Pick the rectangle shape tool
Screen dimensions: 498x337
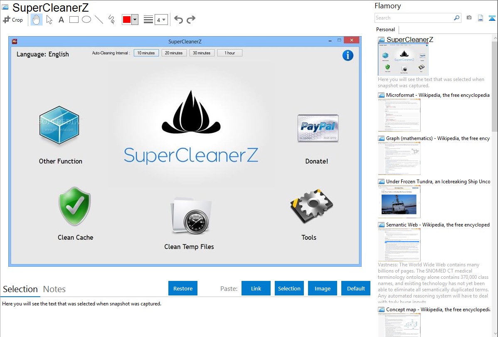point(74,20)
